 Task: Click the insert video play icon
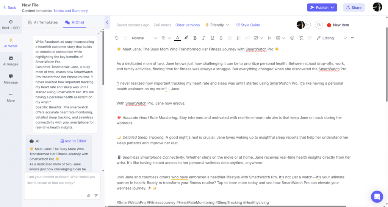point(269,38)
